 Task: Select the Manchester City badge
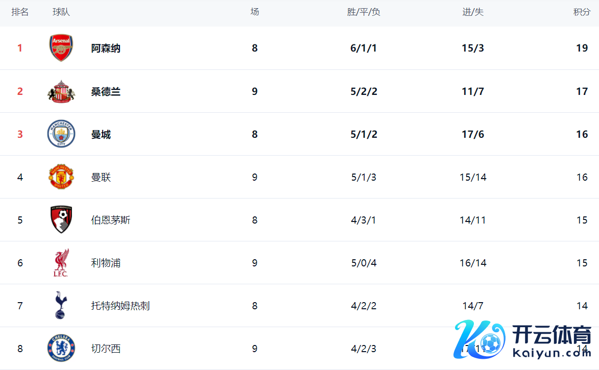point(61,134)
